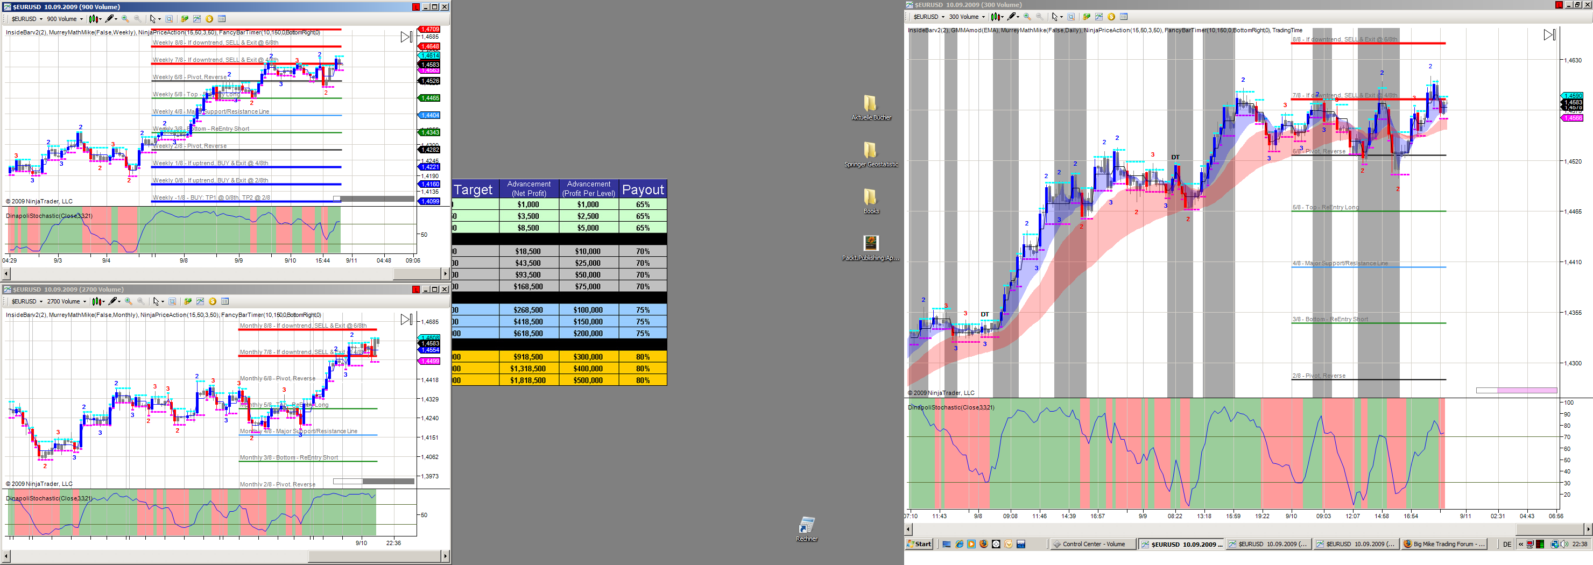Click scroll-right arrow under 300 Volume chart

1588,529
